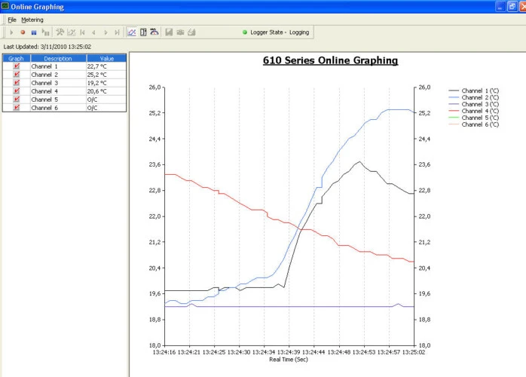This screenshot has width=526, height=377.
Task: Click the green start/play toolbar icon
Action: [x=11, y=32]
